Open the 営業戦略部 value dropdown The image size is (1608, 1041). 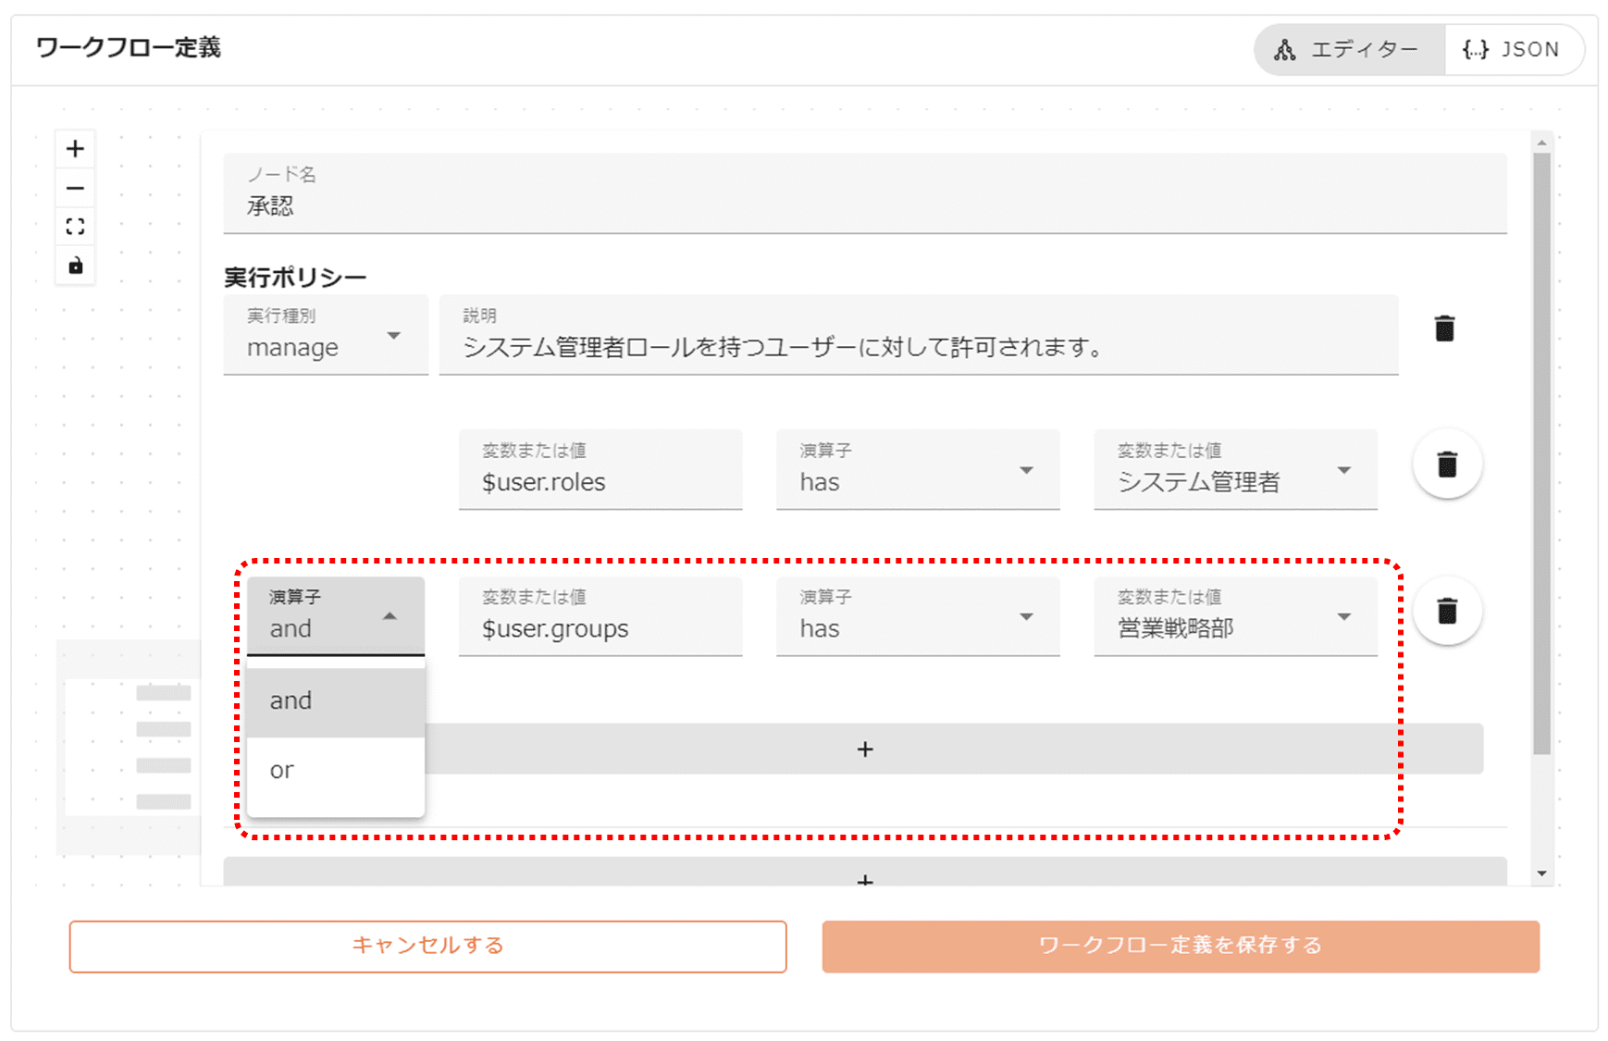point(1234,617)
